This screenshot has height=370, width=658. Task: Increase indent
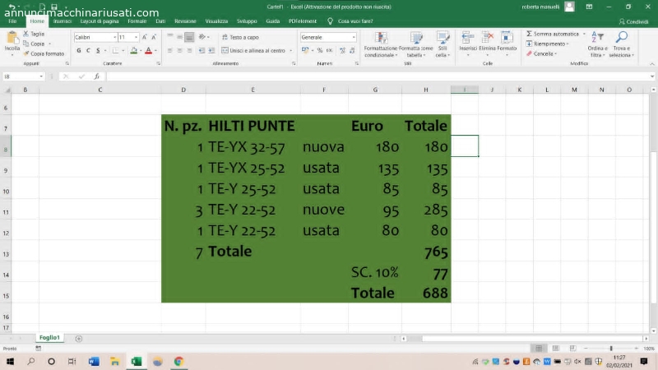(x=211, y=50)
